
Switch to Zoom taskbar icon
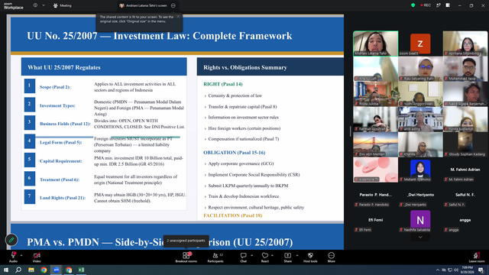coord(56,270)
